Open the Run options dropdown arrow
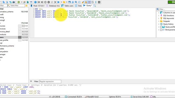This screenshot has height=98, width=175. click(x=61, y=2)
